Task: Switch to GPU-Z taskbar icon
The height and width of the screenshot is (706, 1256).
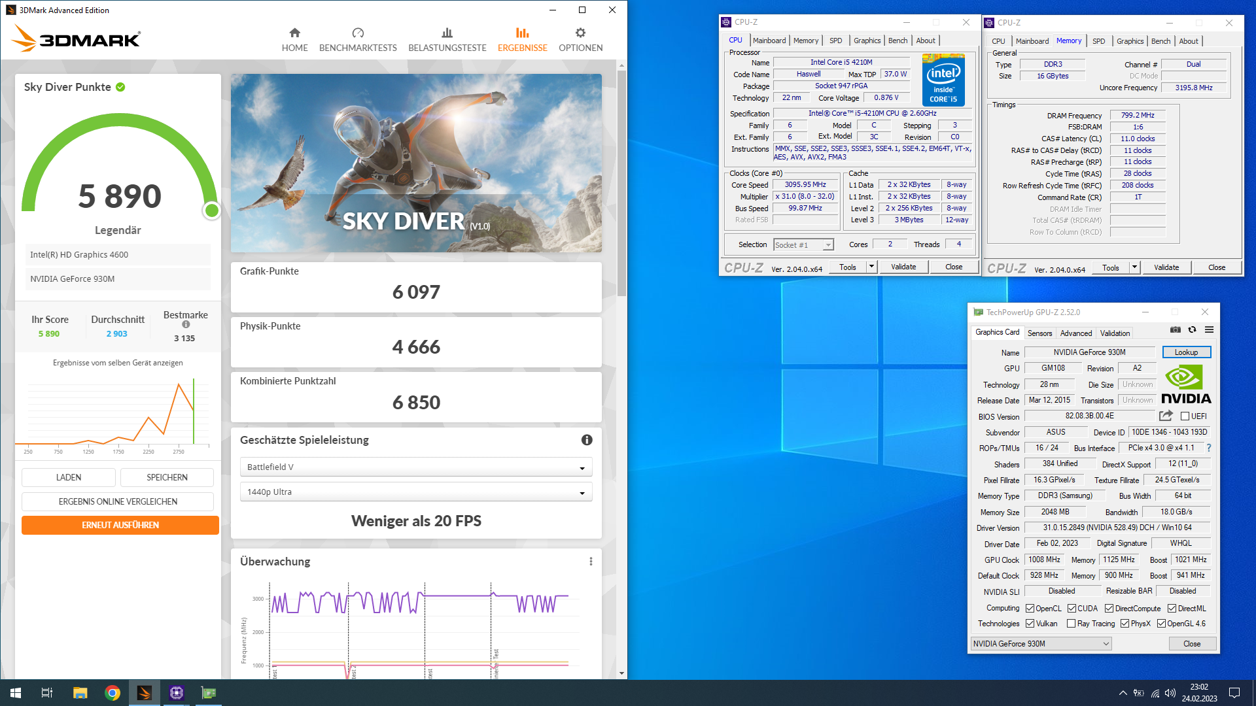Action: point(209,693)
